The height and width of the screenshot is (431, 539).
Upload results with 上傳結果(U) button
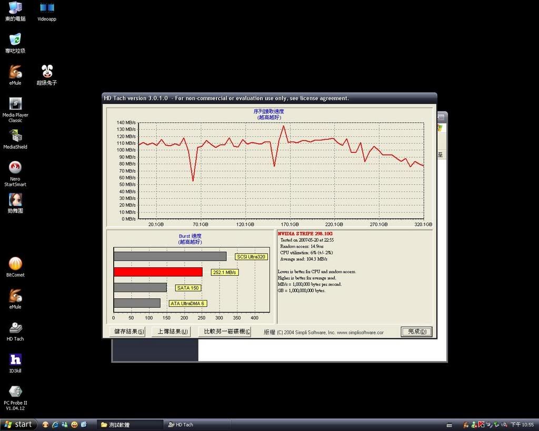172,332
